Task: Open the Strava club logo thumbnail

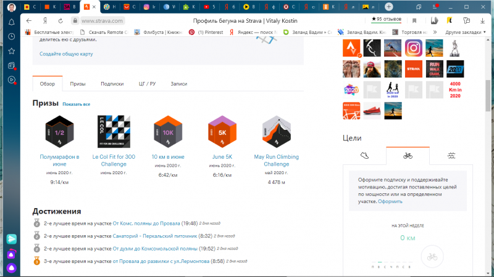Action: (x=351, y=48)
